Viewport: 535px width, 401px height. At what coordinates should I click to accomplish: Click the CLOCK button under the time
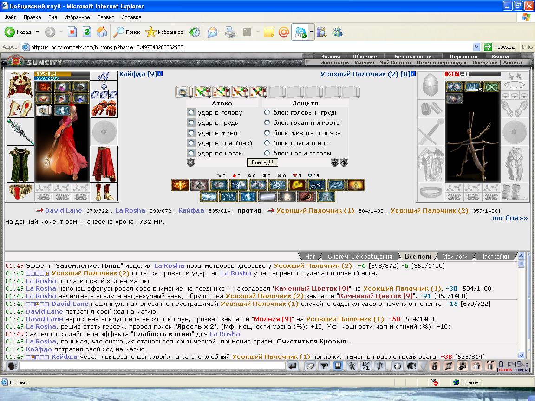[x=505, y=370]
